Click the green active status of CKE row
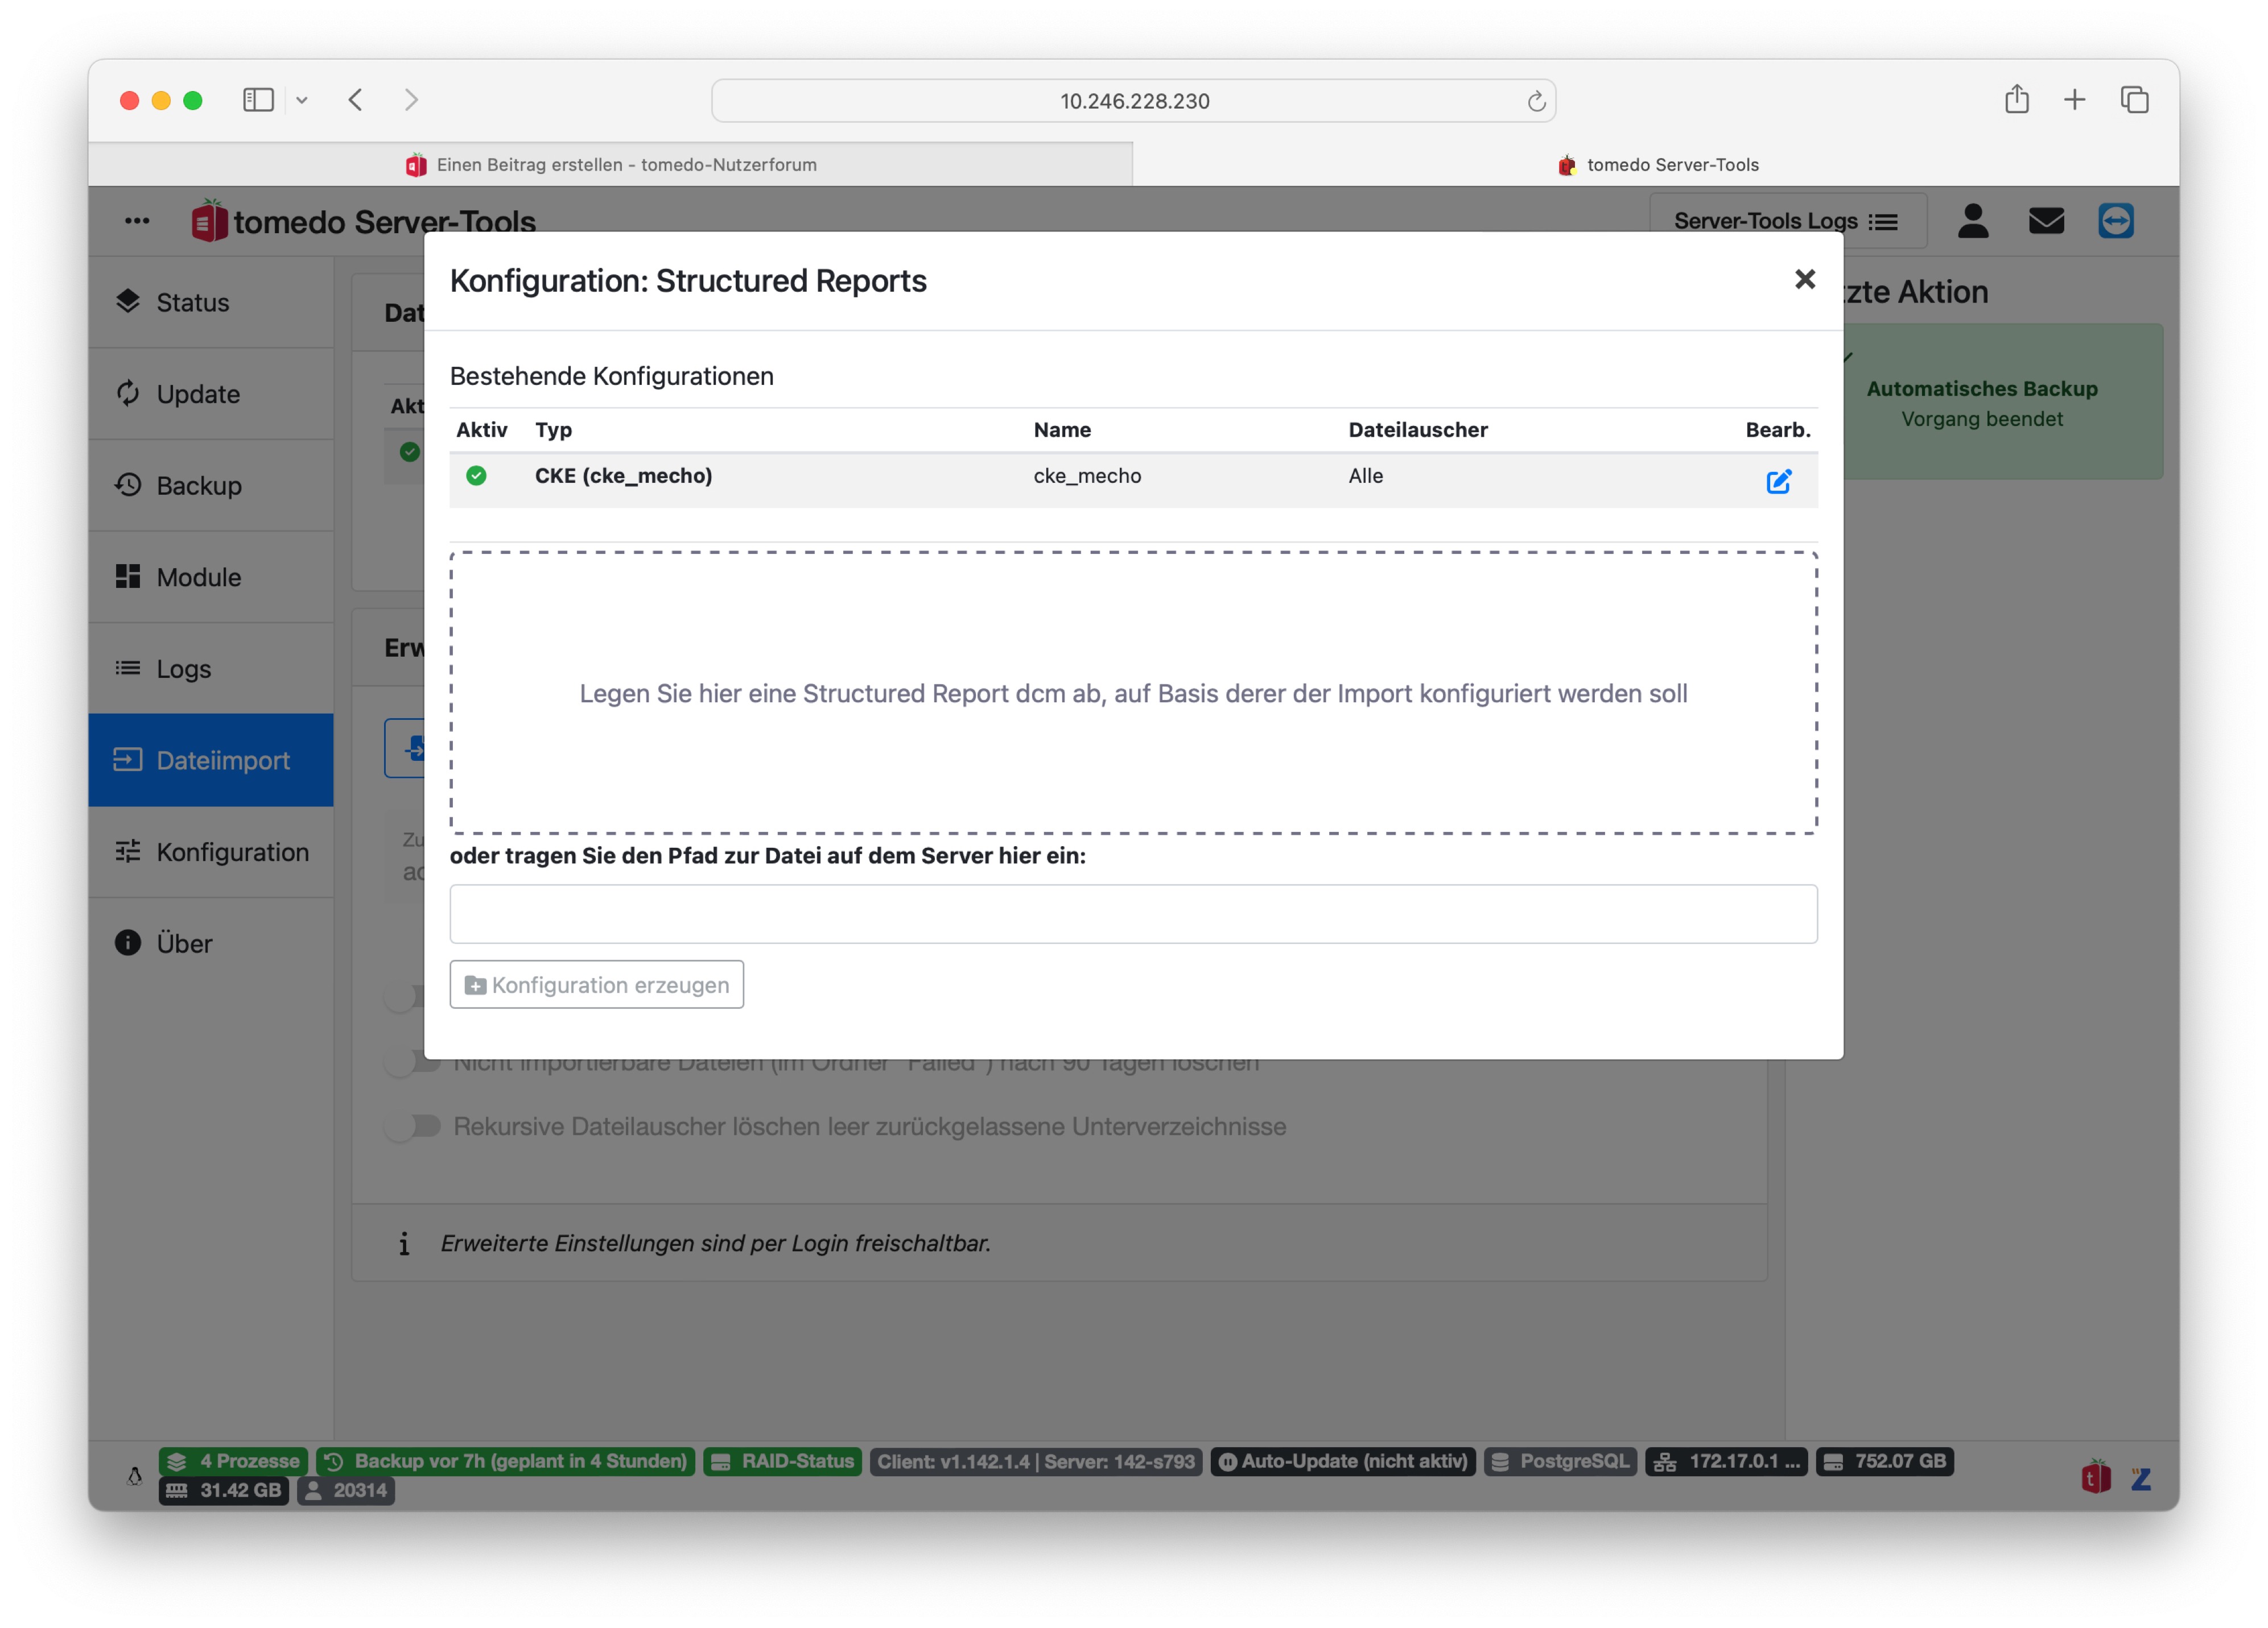 (x=477, y=476)
